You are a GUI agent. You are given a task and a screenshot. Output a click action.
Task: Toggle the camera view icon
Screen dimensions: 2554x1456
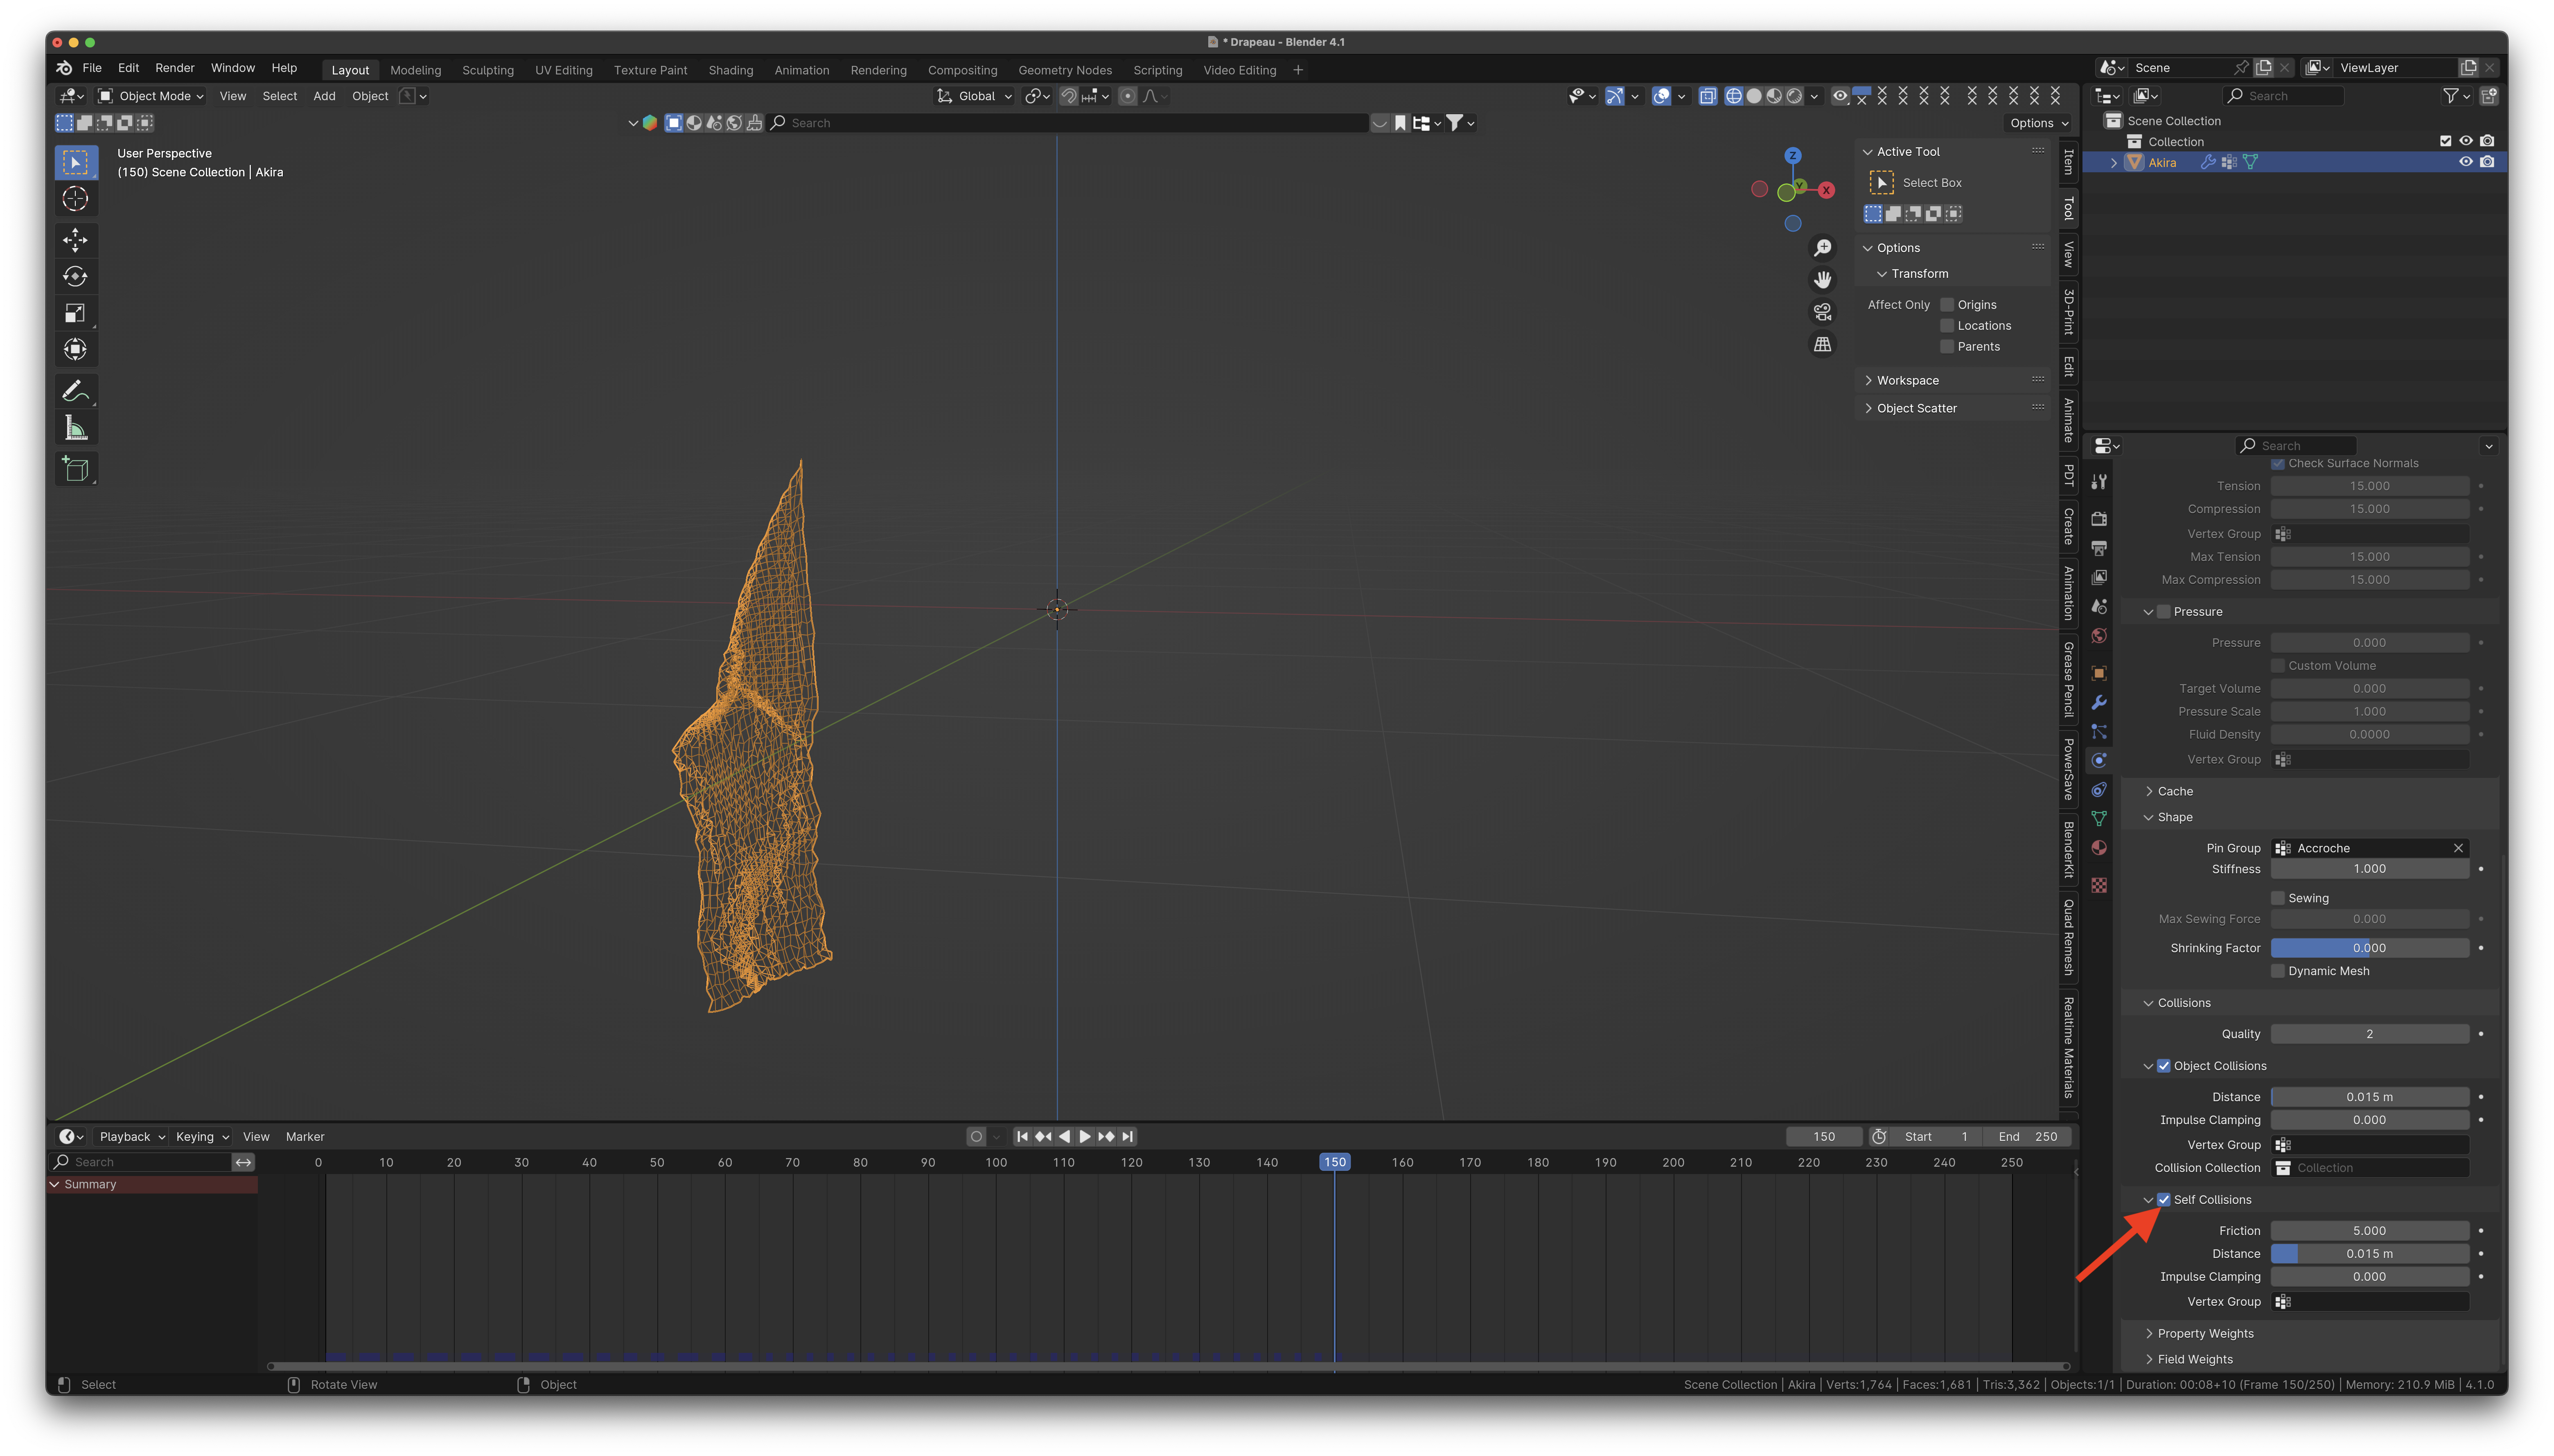click(1823, 312)
